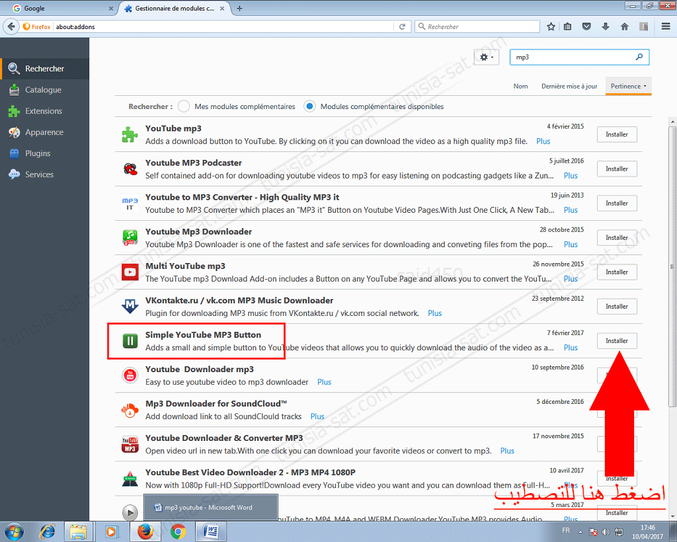Go to the home page icon

pyautogui.click(x=624, y=26)
